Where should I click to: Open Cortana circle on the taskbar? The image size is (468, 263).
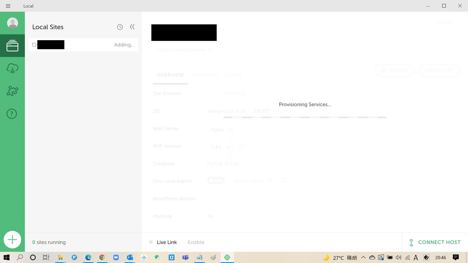click(33, 258)
